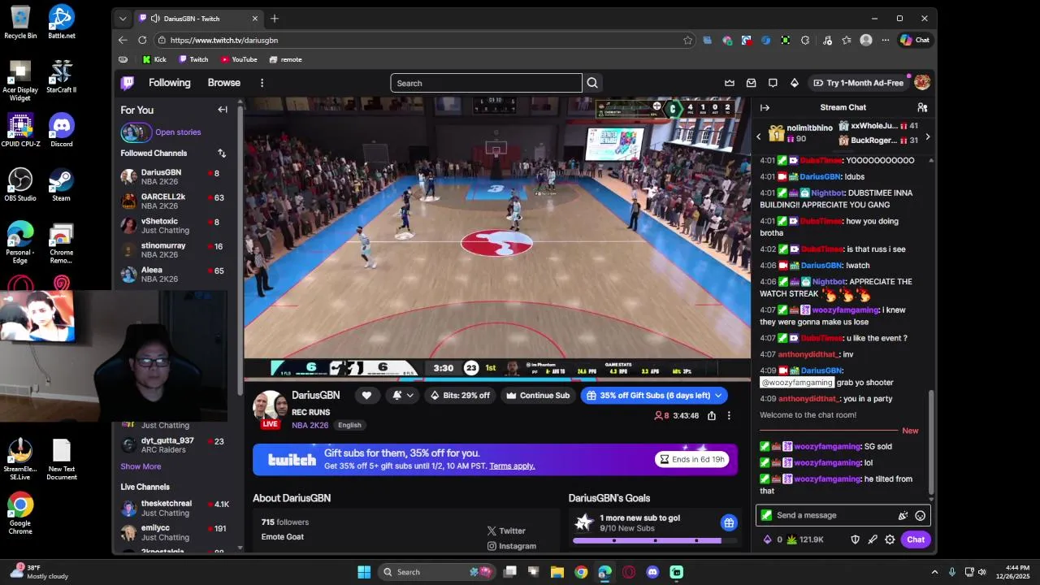The image size is (1040, 585).
Task: Open the Browse tab
Action: pos(223,83)
